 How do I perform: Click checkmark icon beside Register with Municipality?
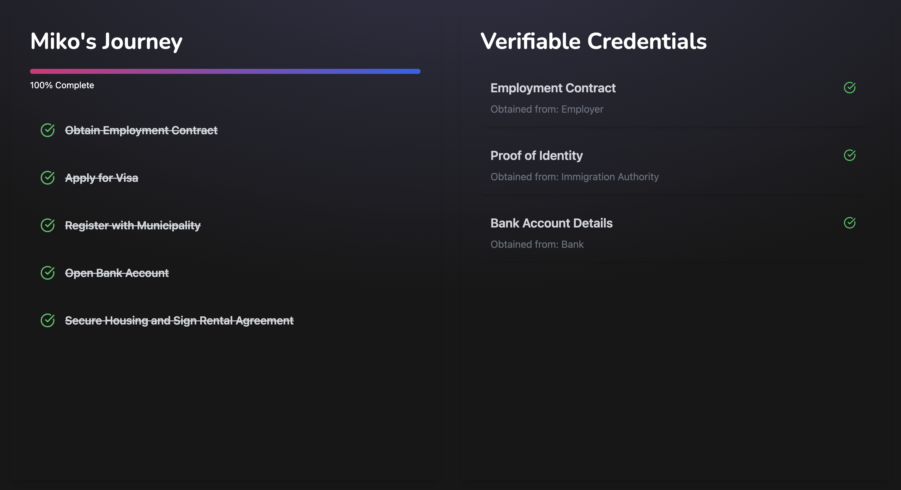48,225
